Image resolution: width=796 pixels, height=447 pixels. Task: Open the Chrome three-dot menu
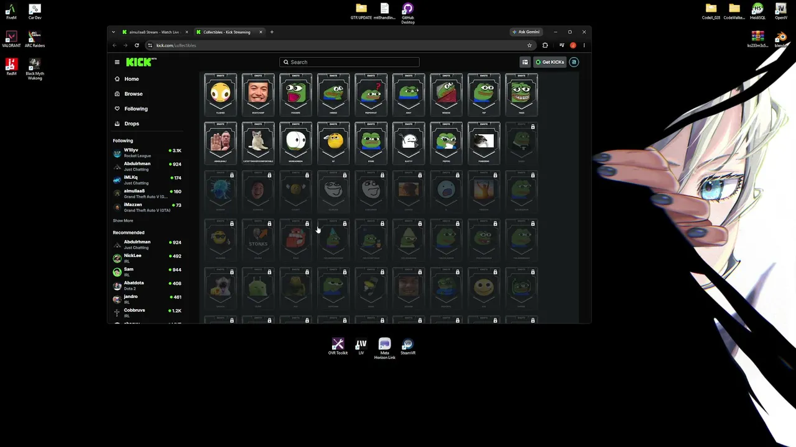click(584, 45)
